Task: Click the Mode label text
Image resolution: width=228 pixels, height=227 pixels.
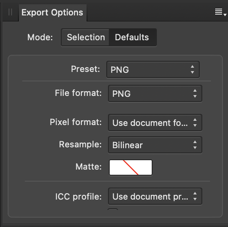Action: 40,37
